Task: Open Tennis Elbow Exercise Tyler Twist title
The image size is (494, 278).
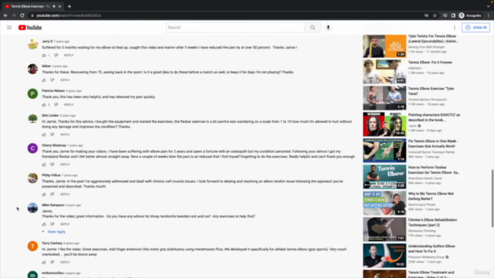Action: click(431, 91)
